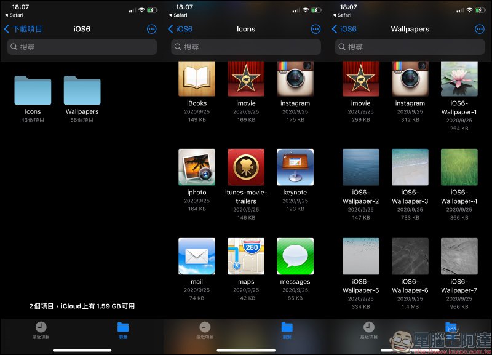
Task: Tap the keynote icon file
Action: coord(295,167)
